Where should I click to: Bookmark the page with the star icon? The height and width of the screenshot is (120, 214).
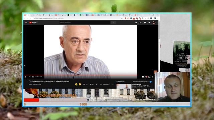tap(122, 18)
